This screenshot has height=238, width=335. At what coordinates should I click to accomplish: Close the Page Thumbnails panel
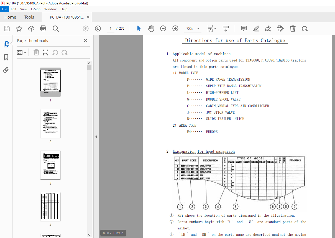coord(86,40)
